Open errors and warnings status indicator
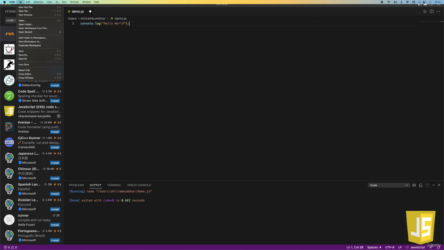 (10, 247)
